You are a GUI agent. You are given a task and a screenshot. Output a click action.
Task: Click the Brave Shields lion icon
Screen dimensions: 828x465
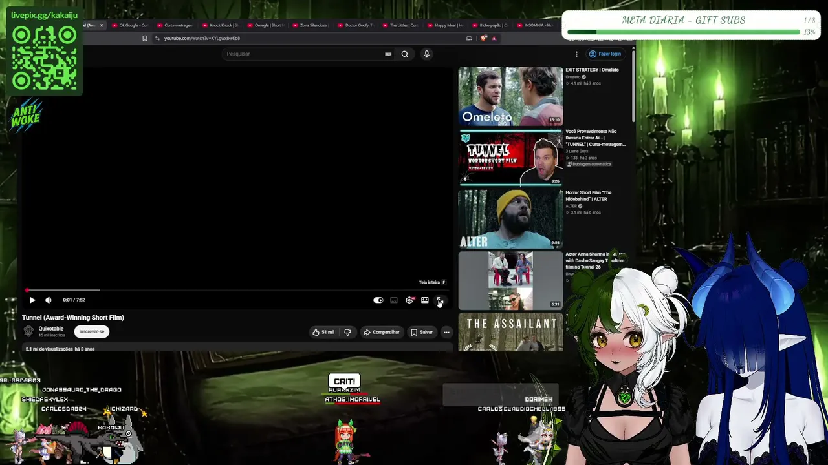pyautogui.click(x=484, y=38)
